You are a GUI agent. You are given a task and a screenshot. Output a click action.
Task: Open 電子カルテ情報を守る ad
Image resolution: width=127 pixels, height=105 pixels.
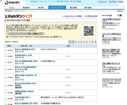click(x=111, y=50)
